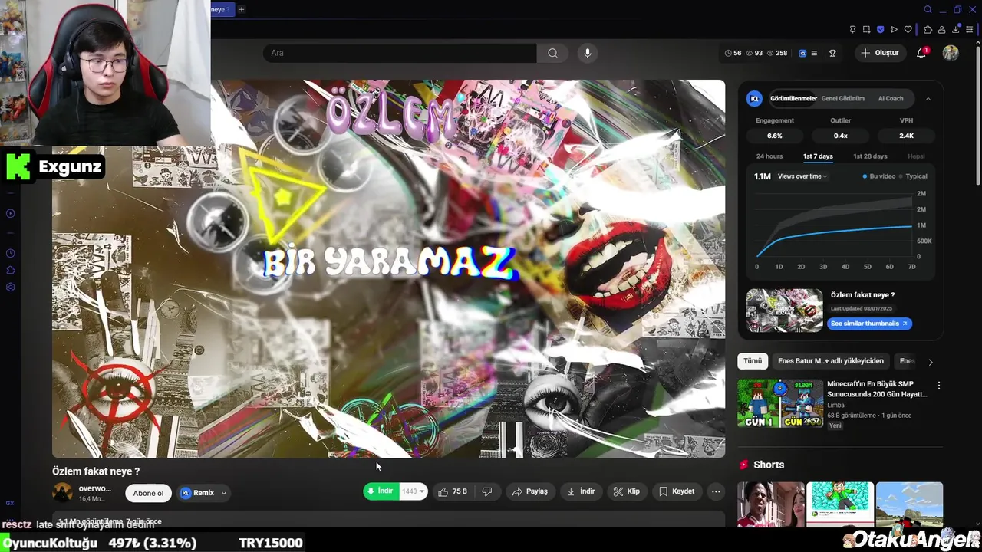Click the trophy icon in the top bar
Image resolution: width=982 pixels, height=552 pixels.
[x=832, y=53]
